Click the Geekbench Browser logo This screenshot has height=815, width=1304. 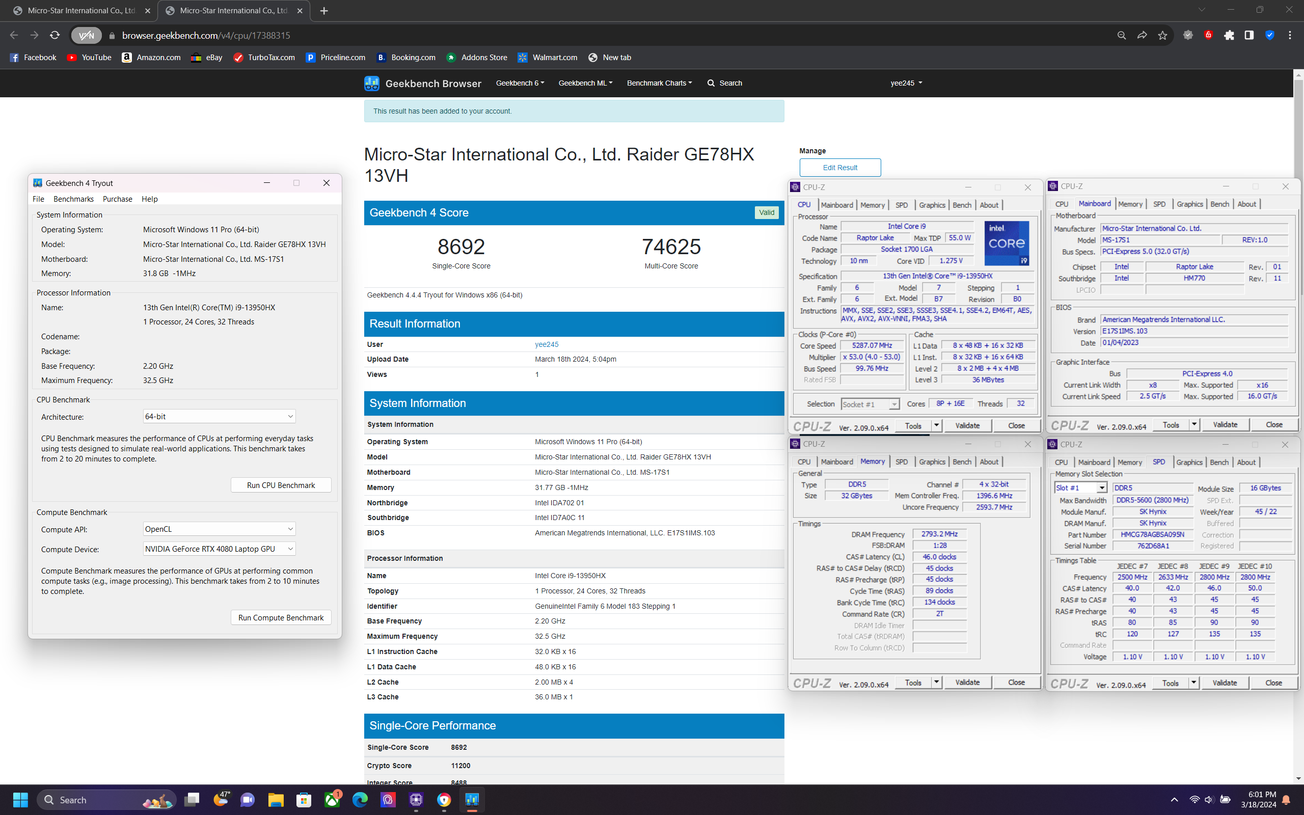tap(422, 83)
